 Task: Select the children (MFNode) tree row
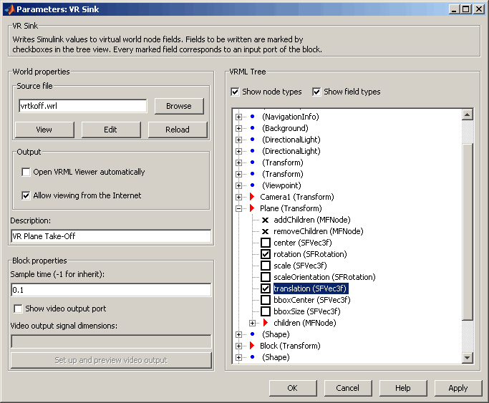pos(305,324)
